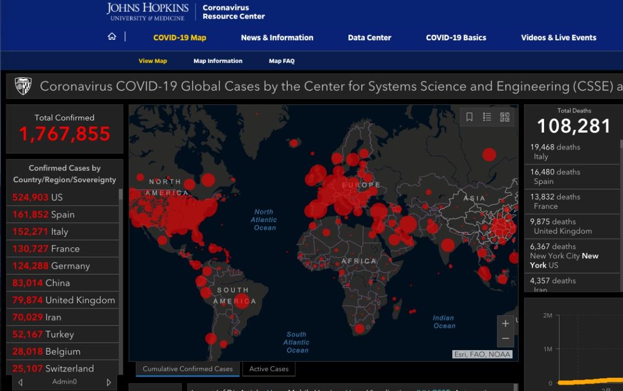Open Videos & Live Events page
This screenshot has height=391, width=623.
pos(558,37)
